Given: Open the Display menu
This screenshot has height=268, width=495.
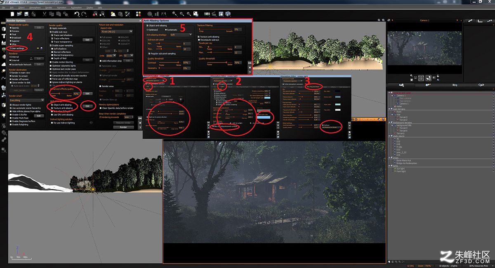Looking at the screenshot, I should tap(90, 7).
